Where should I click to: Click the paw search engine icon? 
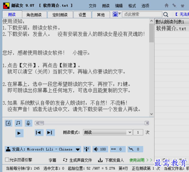point(115,14)
